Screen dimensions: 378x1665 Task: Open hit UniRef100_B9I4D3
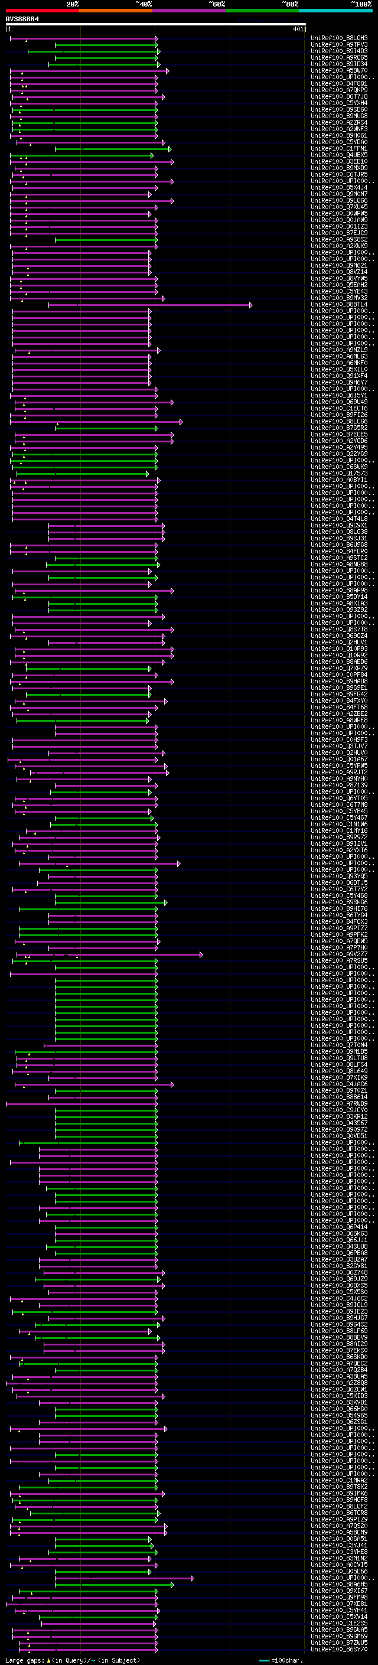(338, 51)
